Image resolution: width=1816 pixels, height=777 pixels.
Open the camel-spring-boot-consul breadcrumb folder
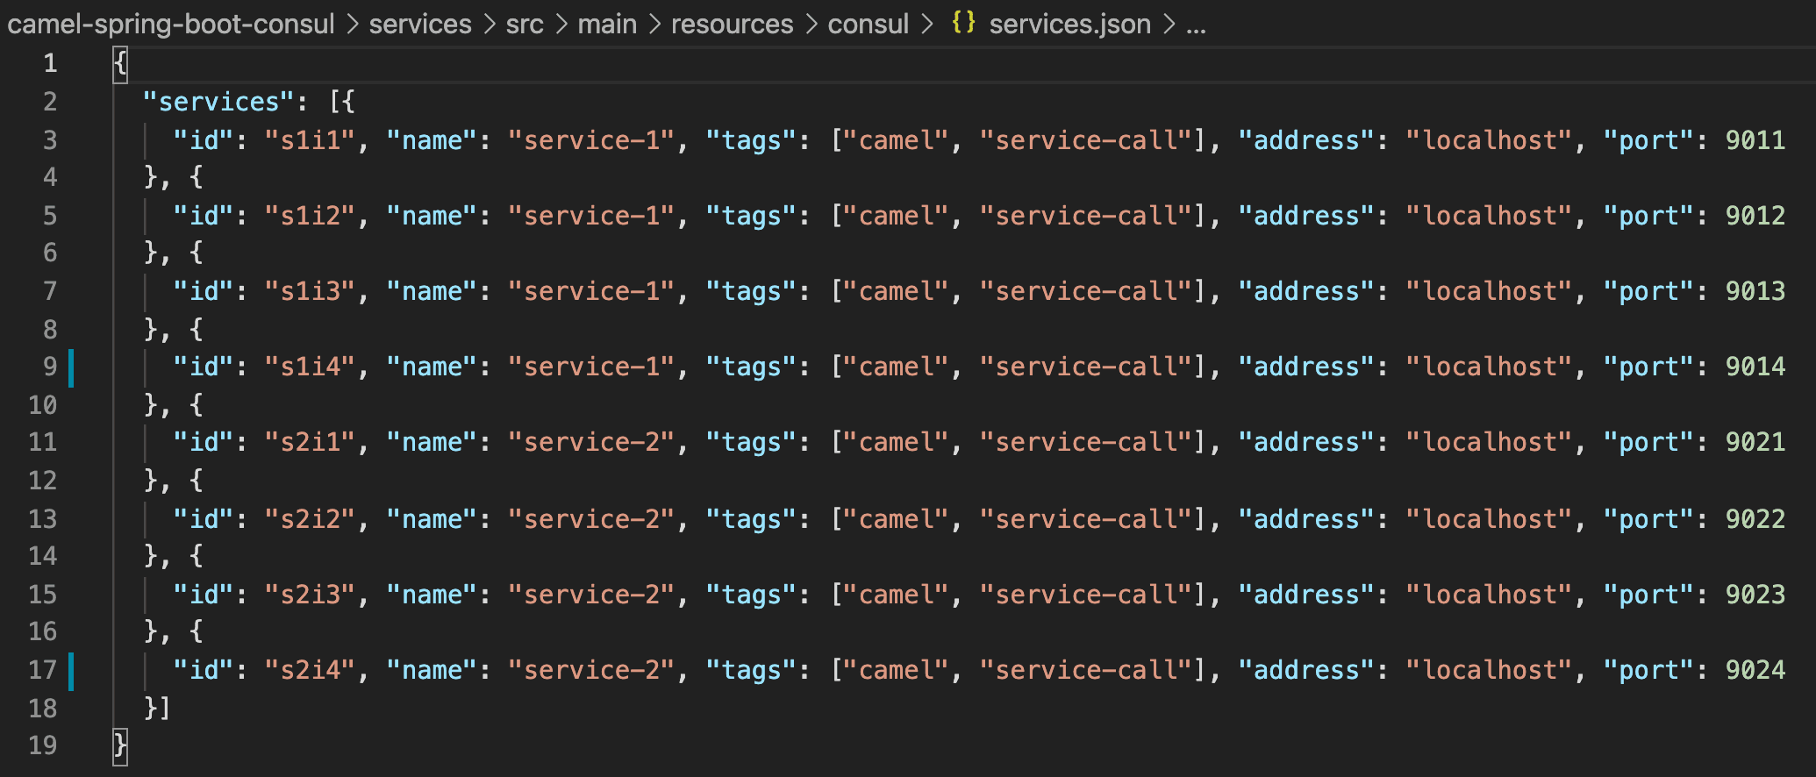point(171,24)
